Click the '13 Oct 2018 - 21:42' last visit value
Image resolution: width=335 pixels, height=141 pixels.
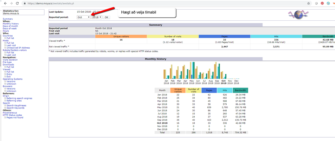pyautogui.click(x=106, y=34)
